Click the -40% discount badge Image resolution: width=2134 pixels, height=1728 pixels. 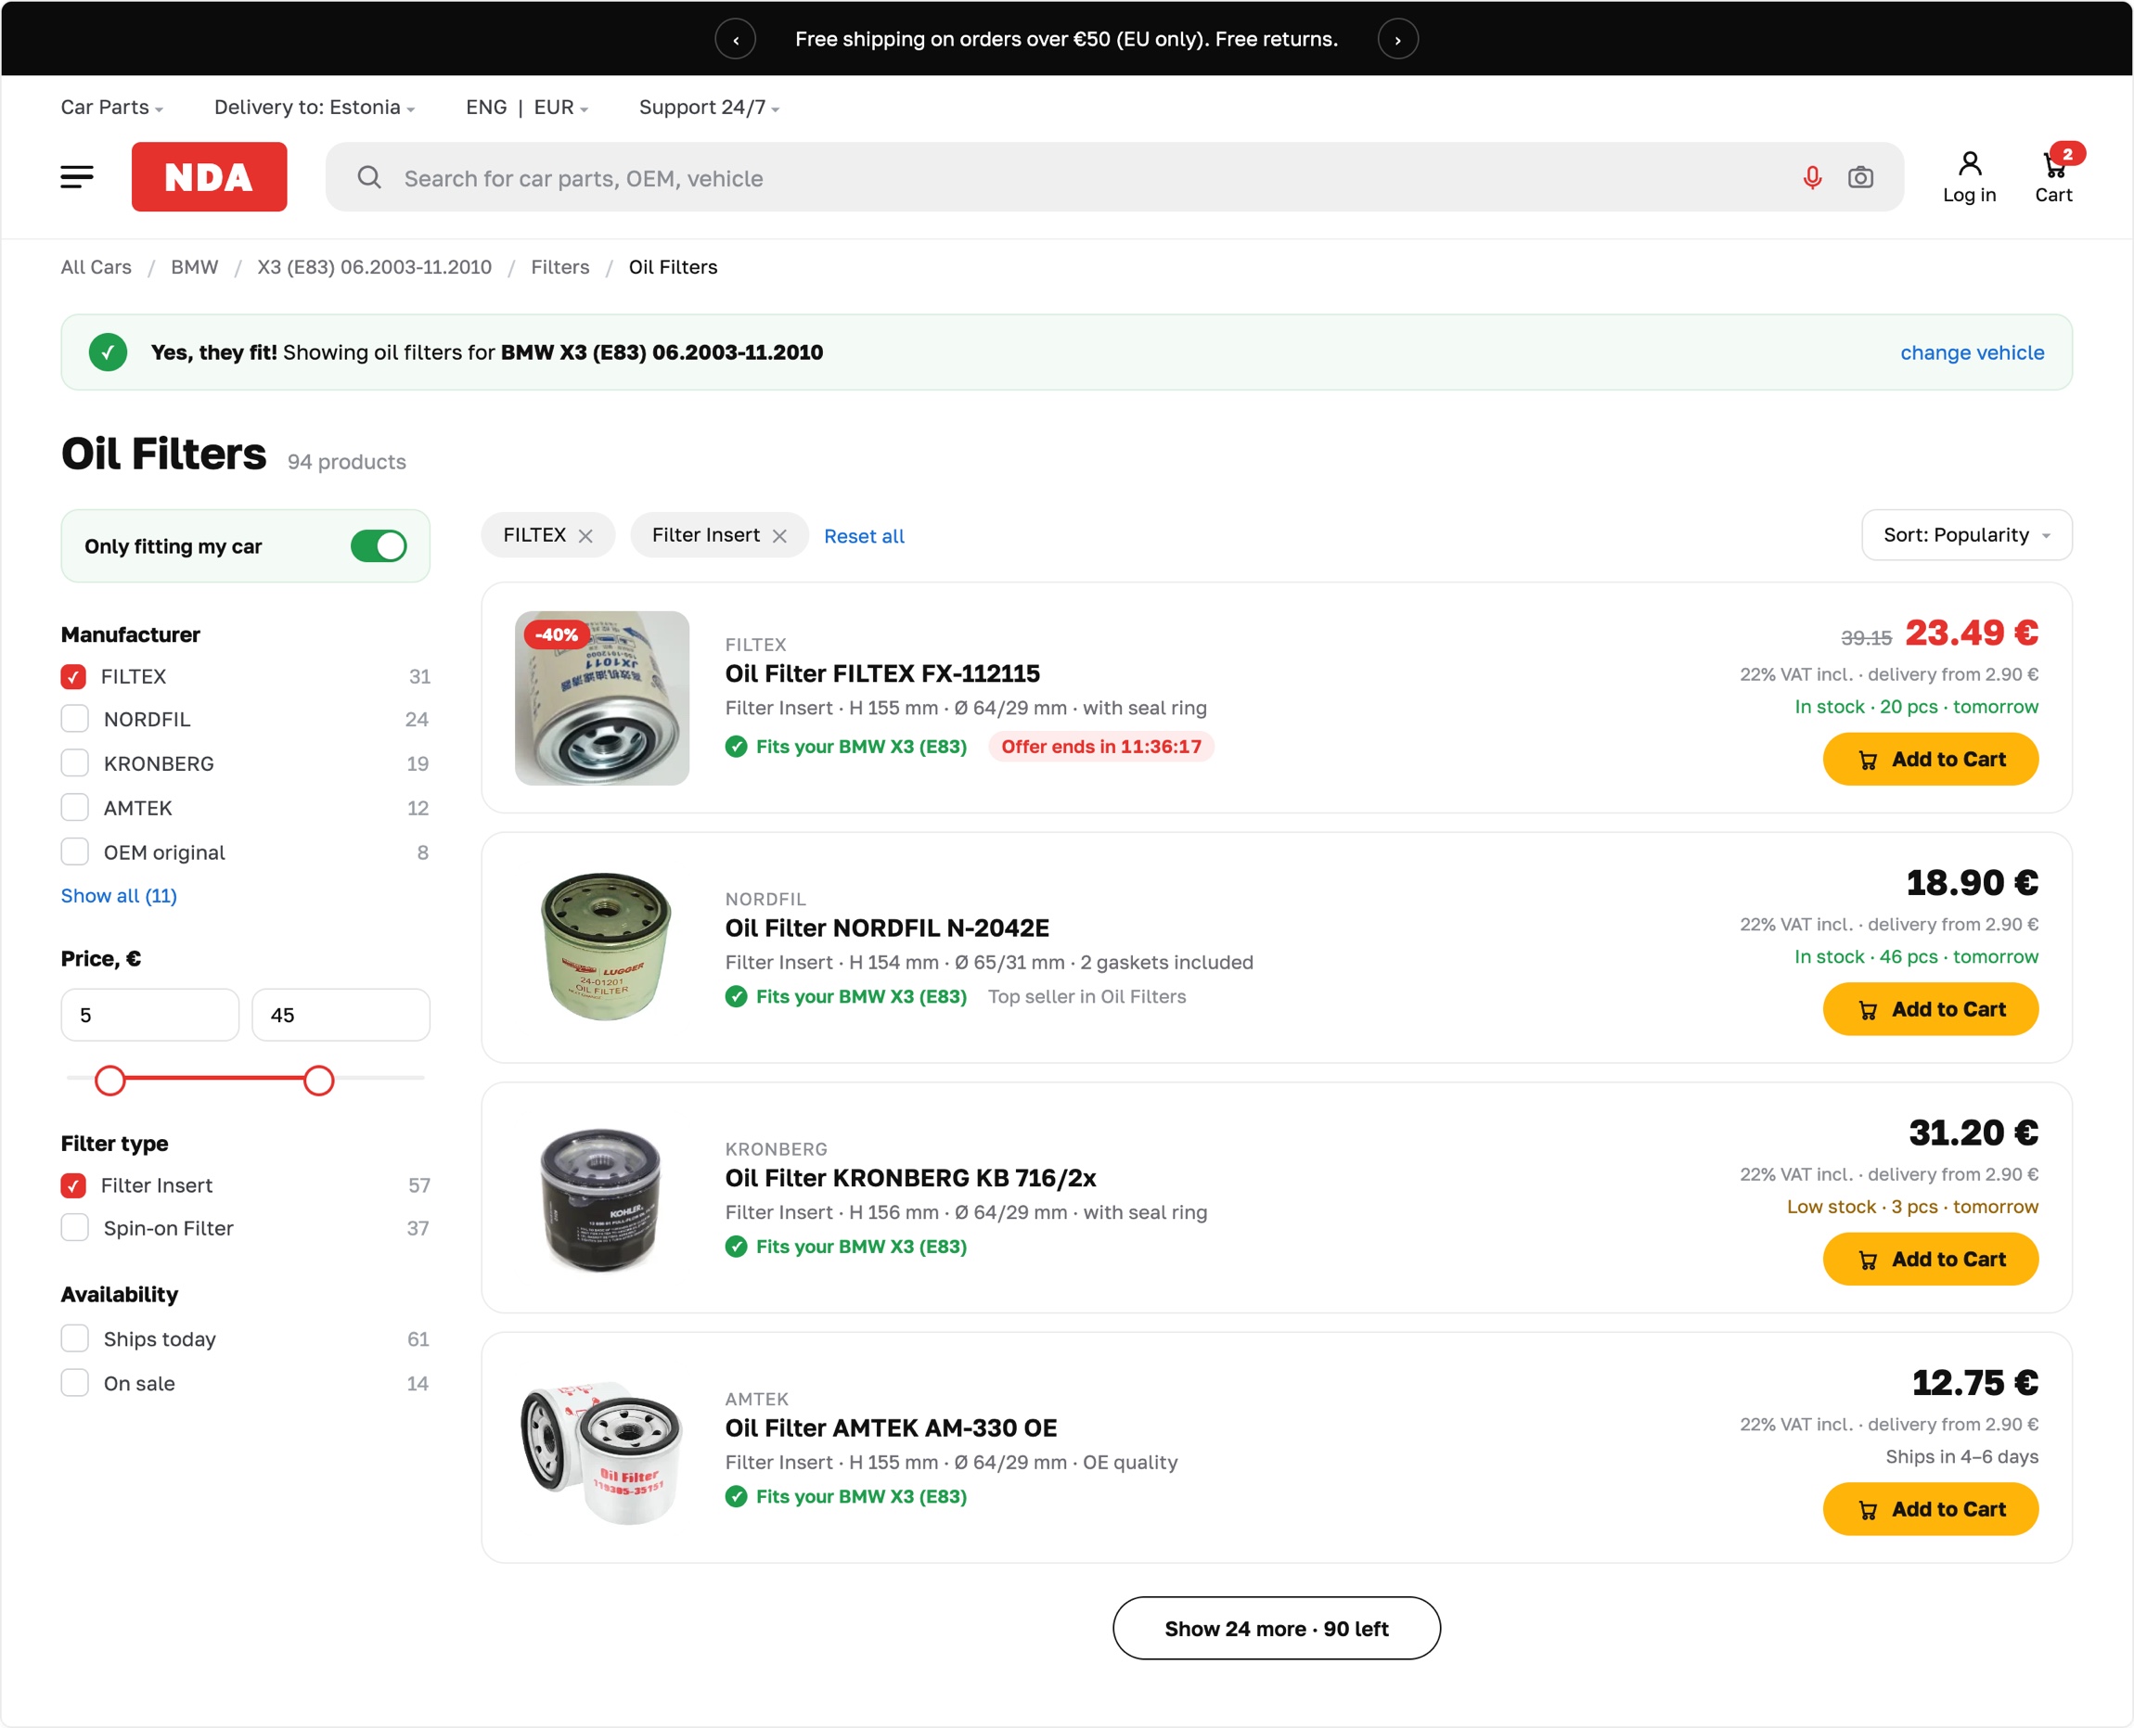pos(557,634)
